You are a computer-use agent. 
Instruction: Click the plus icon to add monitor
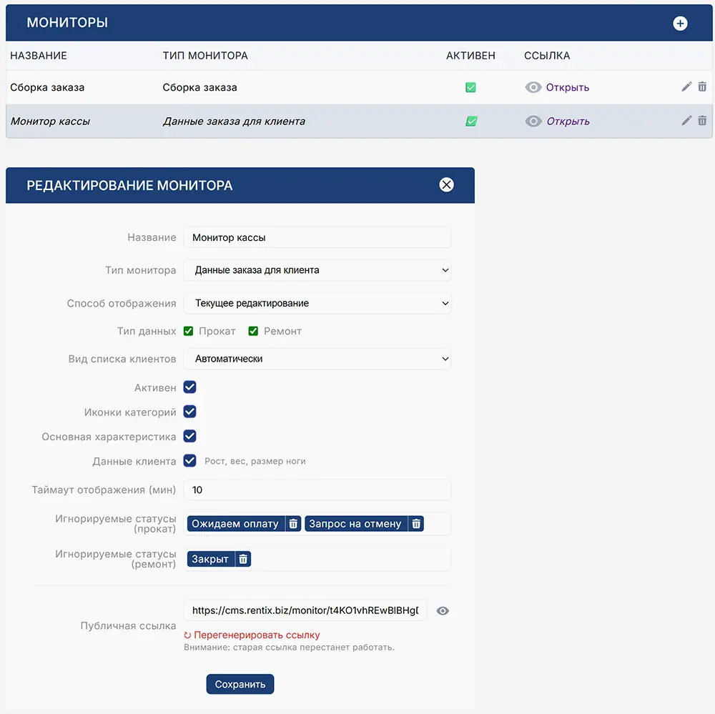point(680,24)
